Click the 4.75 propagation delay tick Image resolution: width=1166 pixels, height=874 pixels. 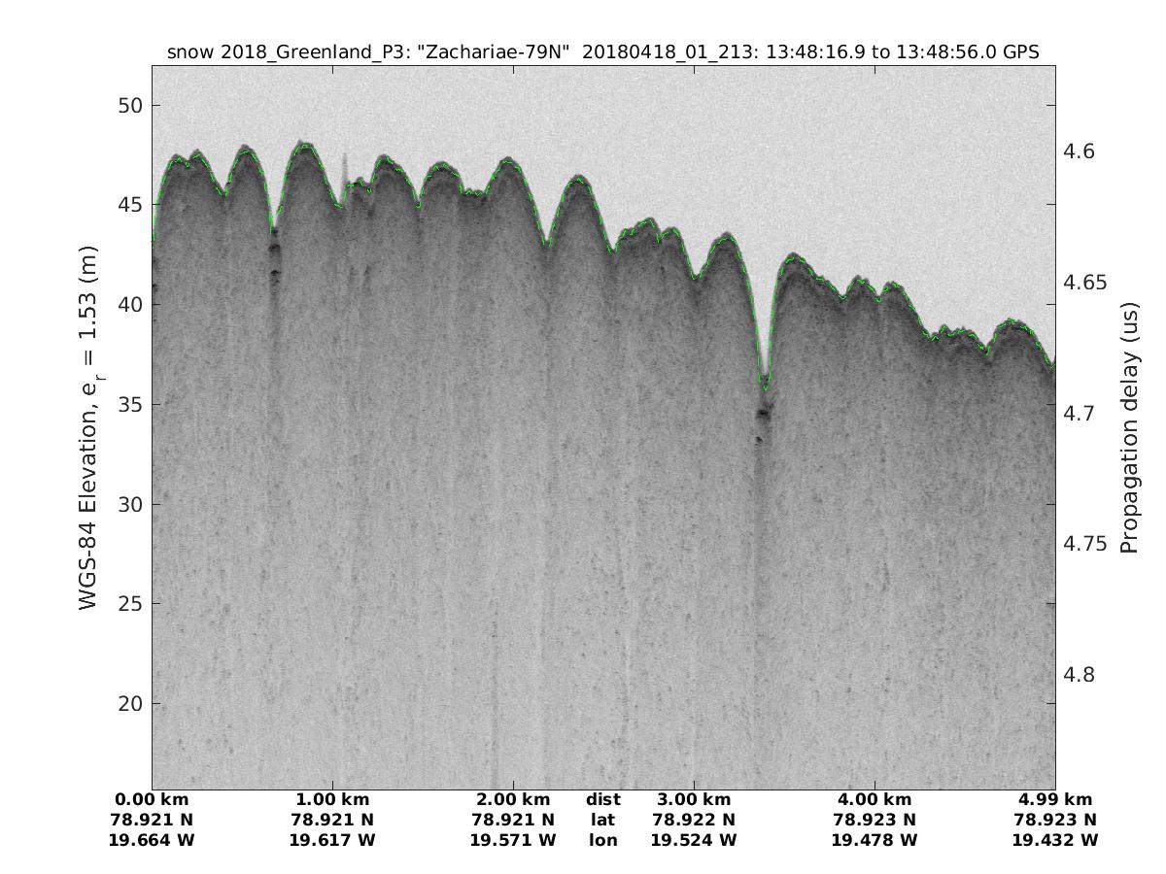[x=1084, y=544]
